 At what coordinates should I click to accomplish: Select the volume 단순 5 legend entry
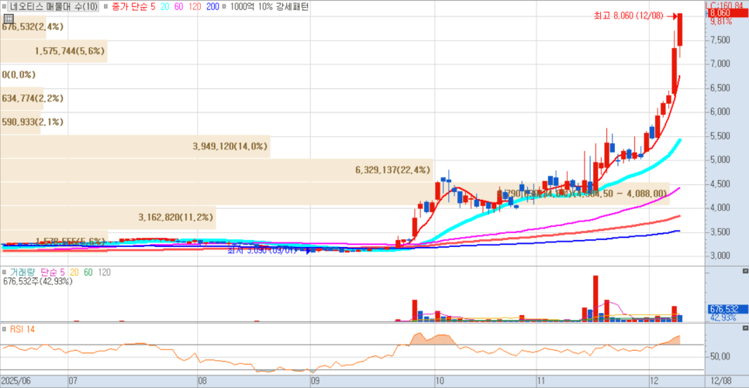(x=53, y=272)
